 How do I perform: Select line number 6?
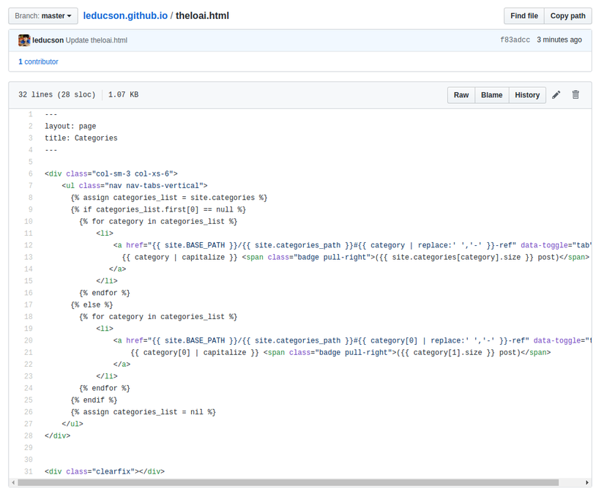pos(30,174)
